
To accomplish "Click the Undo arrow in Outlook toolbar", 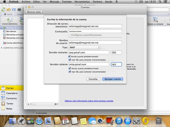I will (x=9, y=10).
